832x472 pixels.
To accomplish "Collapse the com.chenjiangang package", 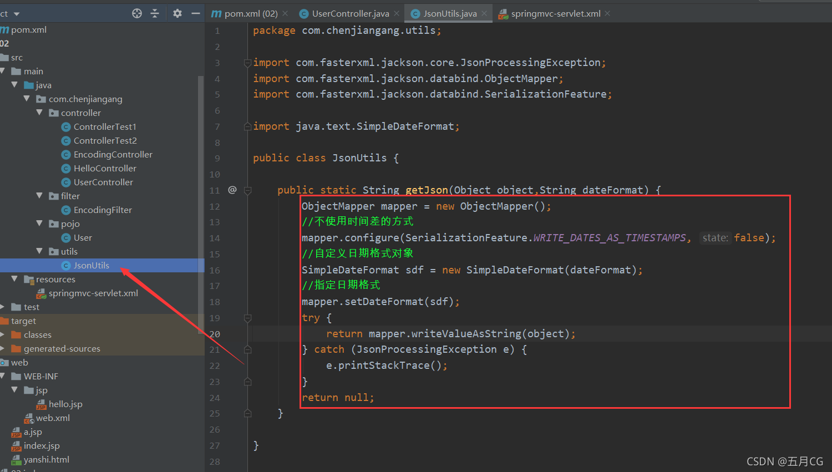I will tap(27, 99).
